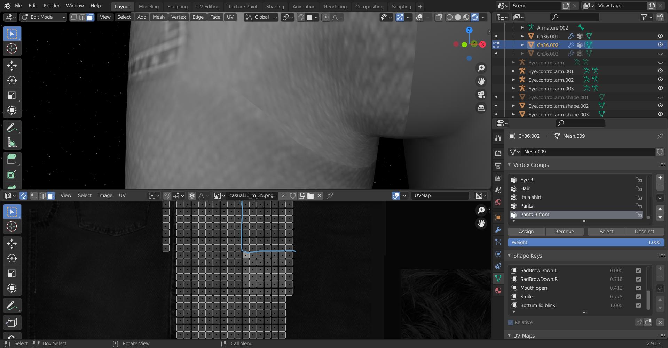Toggle camera view icon in 3D viewport
This screenshot has height=348, width=668.
click(x=481, y=95)
